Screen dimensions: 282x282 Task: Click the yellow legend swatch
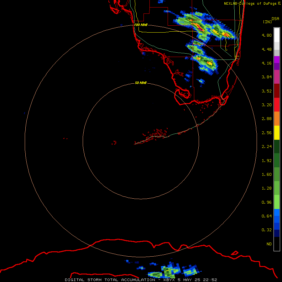[x=277, y=133]
